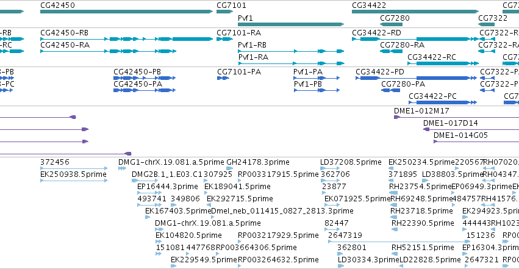Select the RP003317915.5prime feature label
The image size is (519, 269).
[x=278, y=174]
